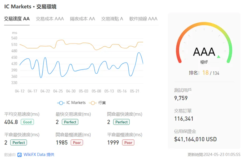Click the 05-21 date on chart axis
The image size is (242, 159).
[135, 91]
